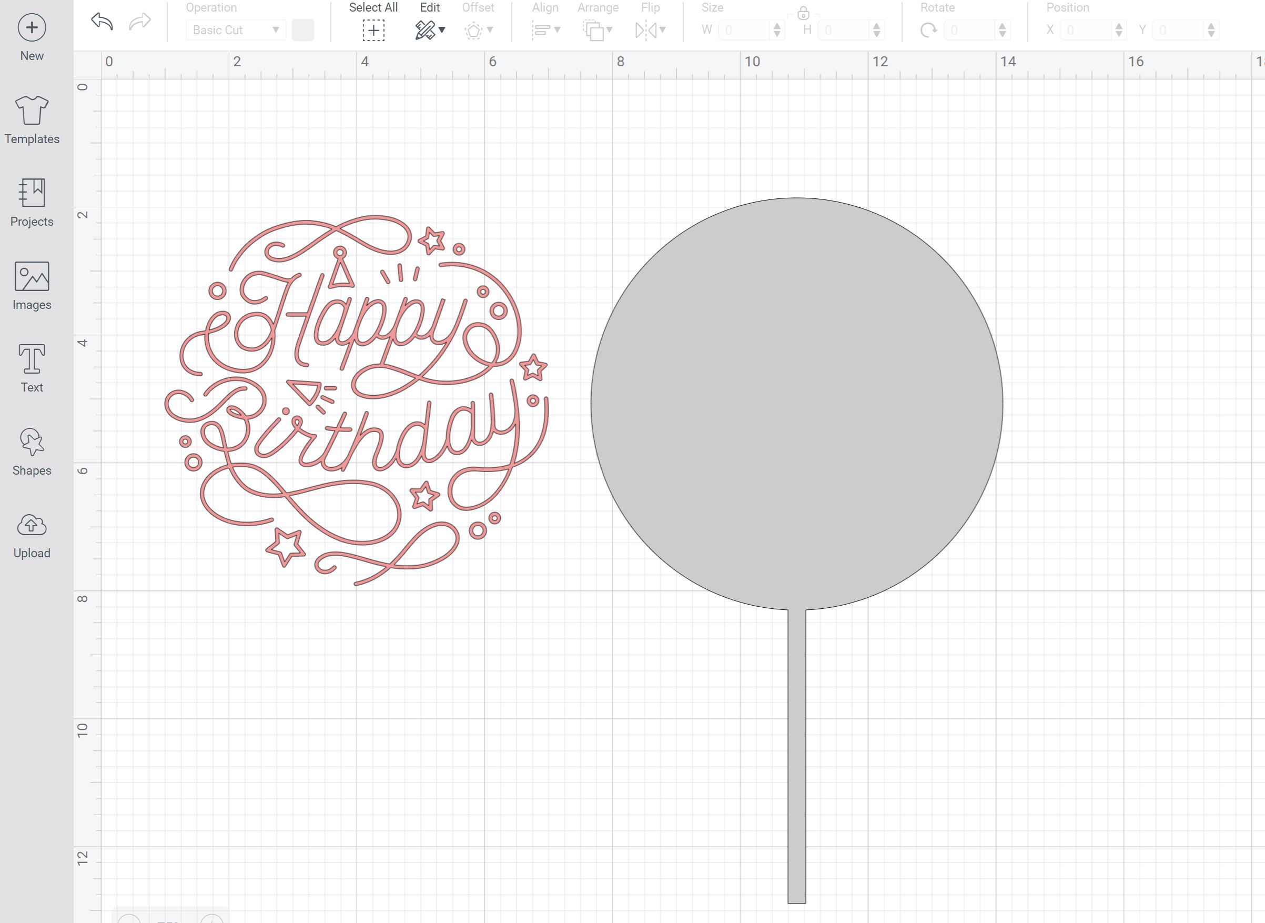
Task: Click the Undo icon
Action: (103, 22)
